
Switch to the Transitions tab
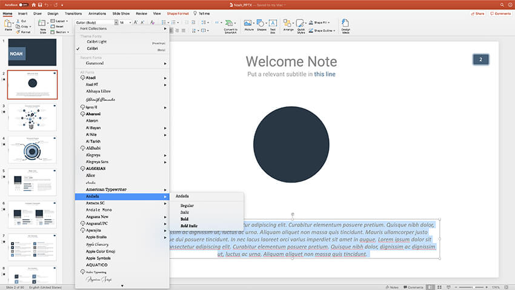73,13
